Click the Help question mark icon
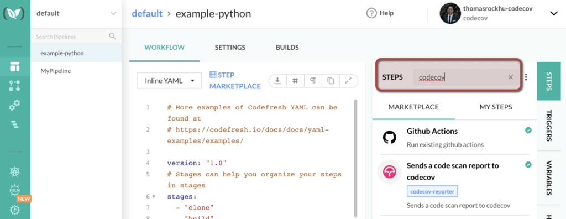The image size is (566, 219). click(x=371, y=13)
